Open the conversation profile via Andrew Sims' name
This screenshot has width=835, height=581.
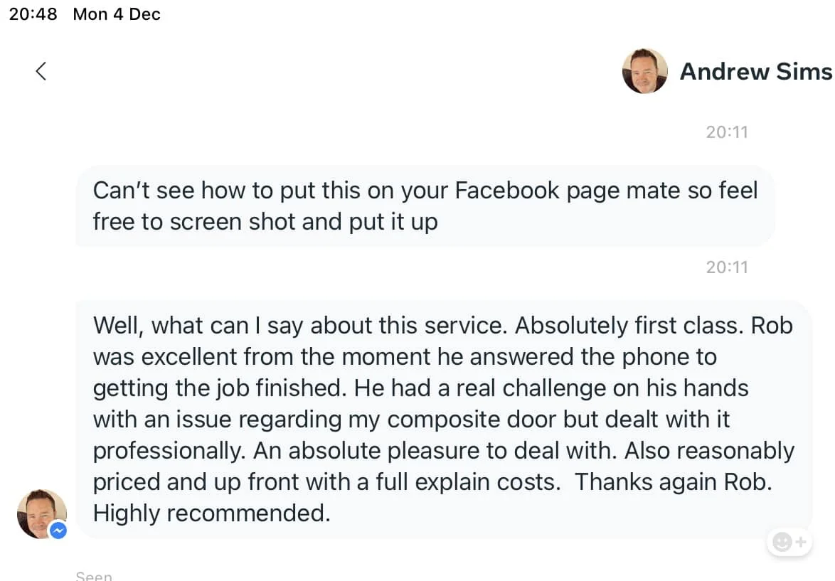click(x=755, y=71)
